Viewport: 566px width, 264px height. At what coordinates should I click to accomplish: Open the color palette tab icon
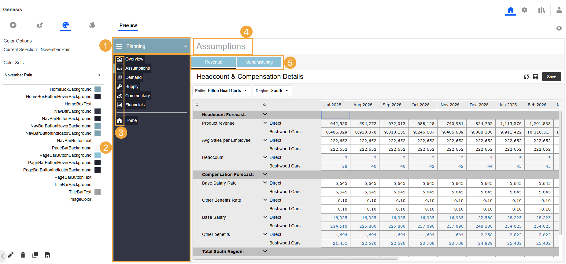click(x=66, y=25)
